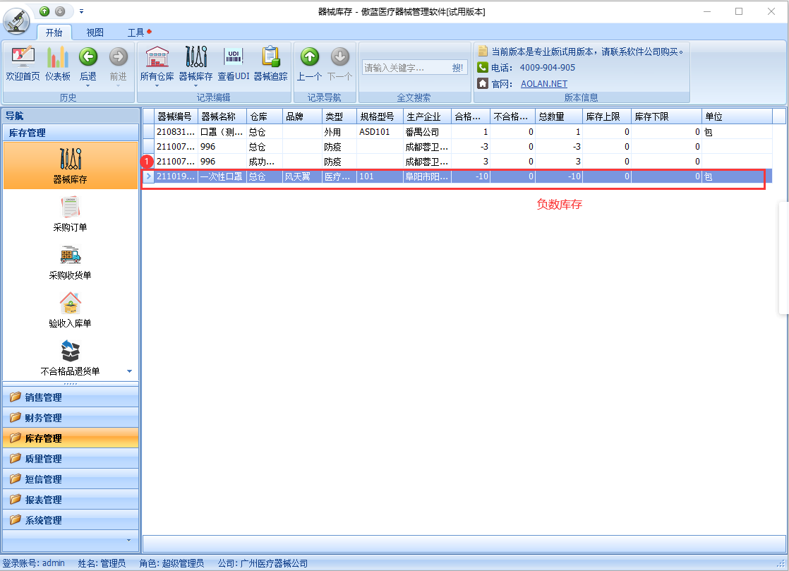Viewport: 789px width, 571px height.
Task: Click the document icon beside version notice
Action: click(x=483, y=51)
